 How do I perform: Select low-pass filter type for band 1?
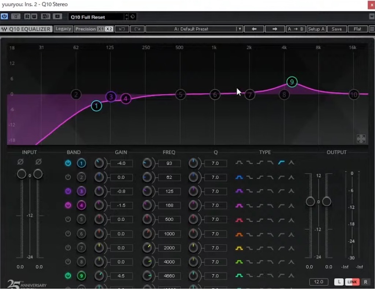pos(271,163)
